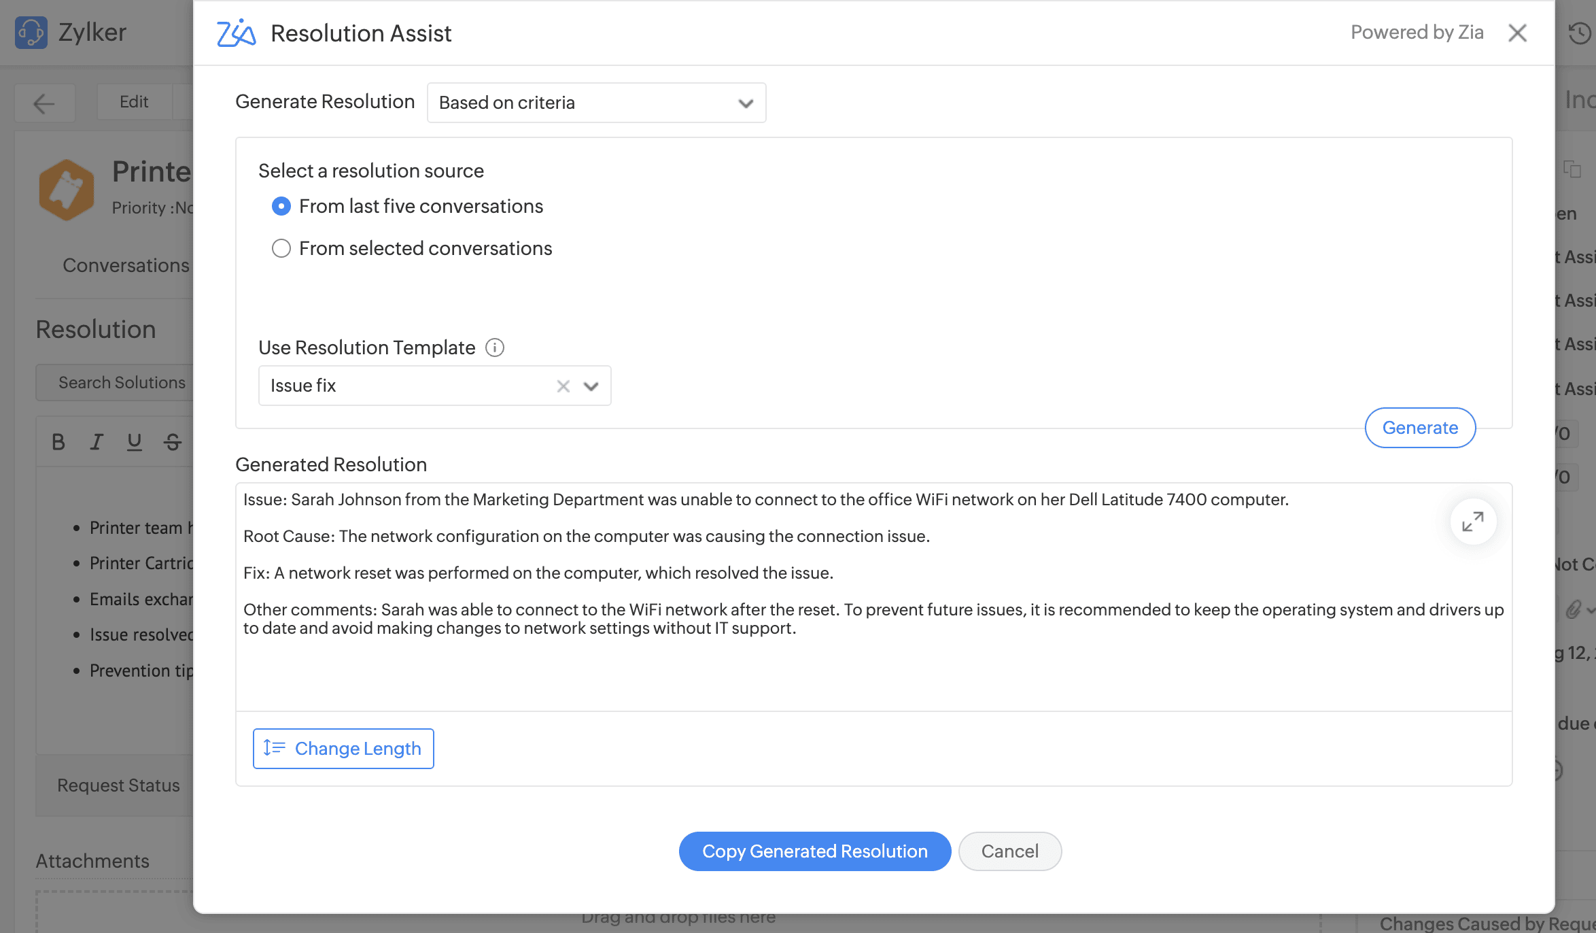Switch to the Conversations tab
Viewport: 1596px width, 933px height.
[x=126, y=265]
